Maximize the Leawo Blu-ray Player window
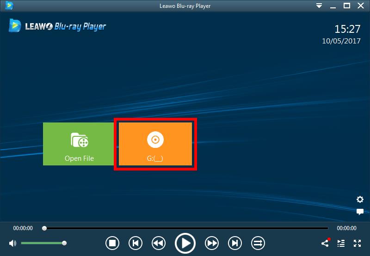The height and width of the screenshot is (256, 370). point(346,6)
